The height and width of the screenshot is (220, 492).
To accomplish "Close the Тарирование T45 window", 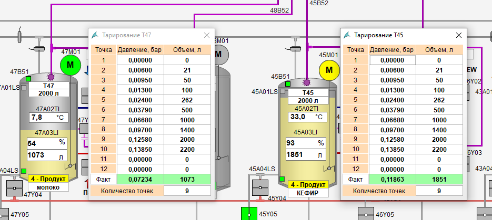I will point(458,35).
